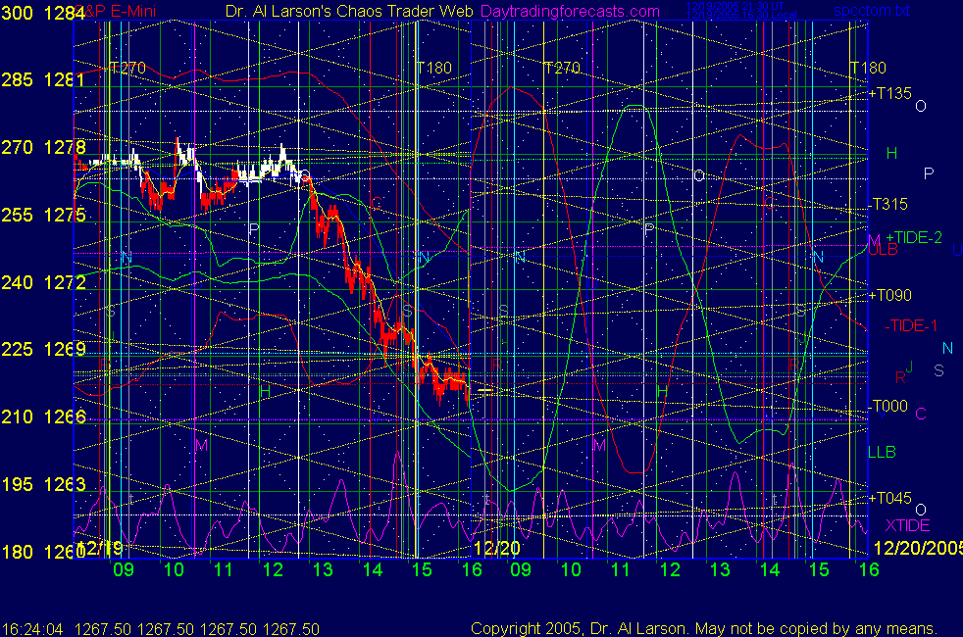Click the 240 1272 price axis label
The width and height of the screenshot is (963, 637).
click(x=43, y=282)
